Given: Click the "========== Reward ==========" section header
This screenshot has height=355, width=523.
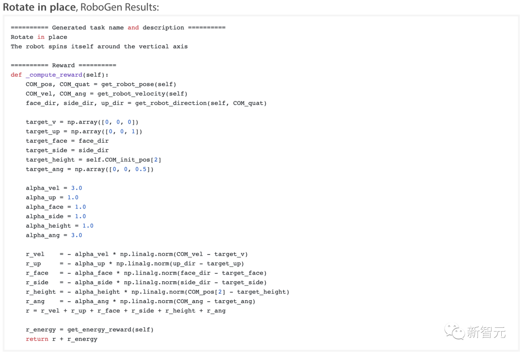Looking at the screenshot, I should coord(63,65).
